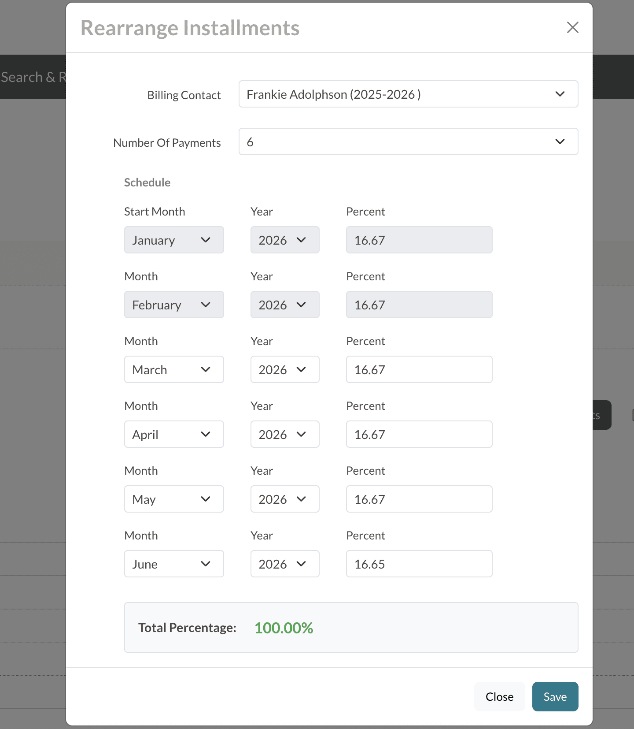Screen dimensions: 634x729
Task: Select the June month dropdown
Action: pyautogui.click(x=173, y=564)
